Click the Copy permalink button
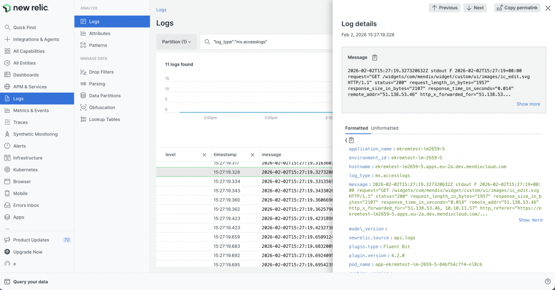The height and width of the screenshot is (290, 555). point(517,8)
